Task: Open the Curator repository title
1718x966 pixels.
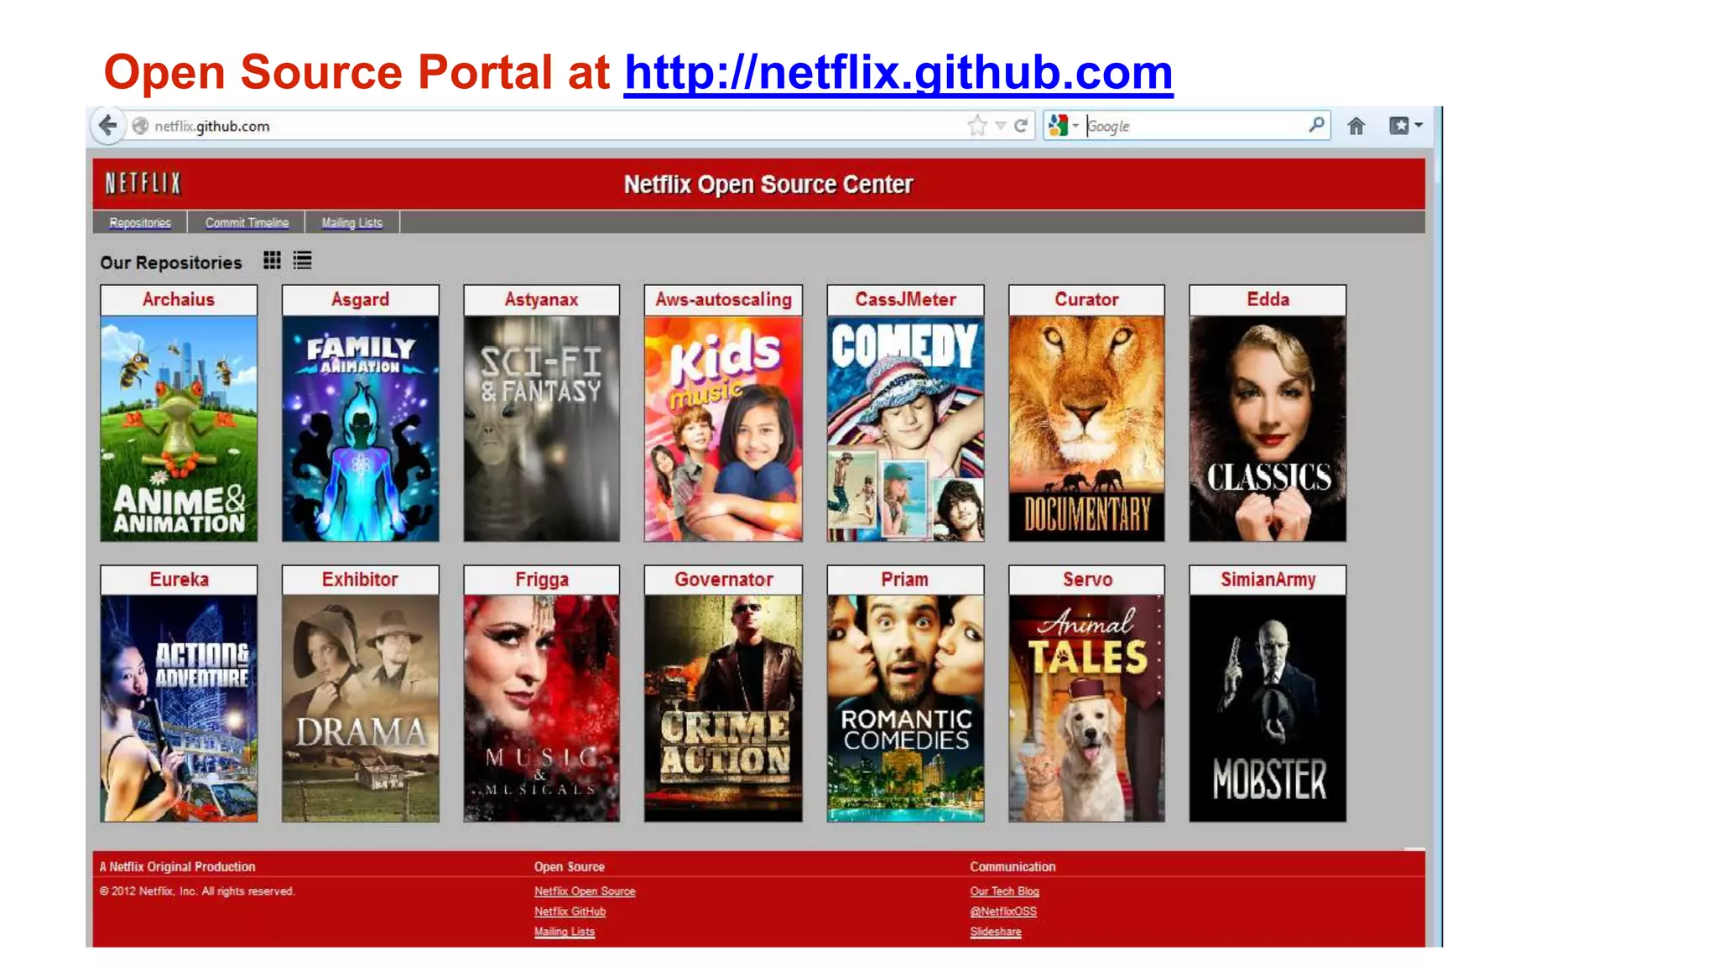Action: click(1086, 299)
